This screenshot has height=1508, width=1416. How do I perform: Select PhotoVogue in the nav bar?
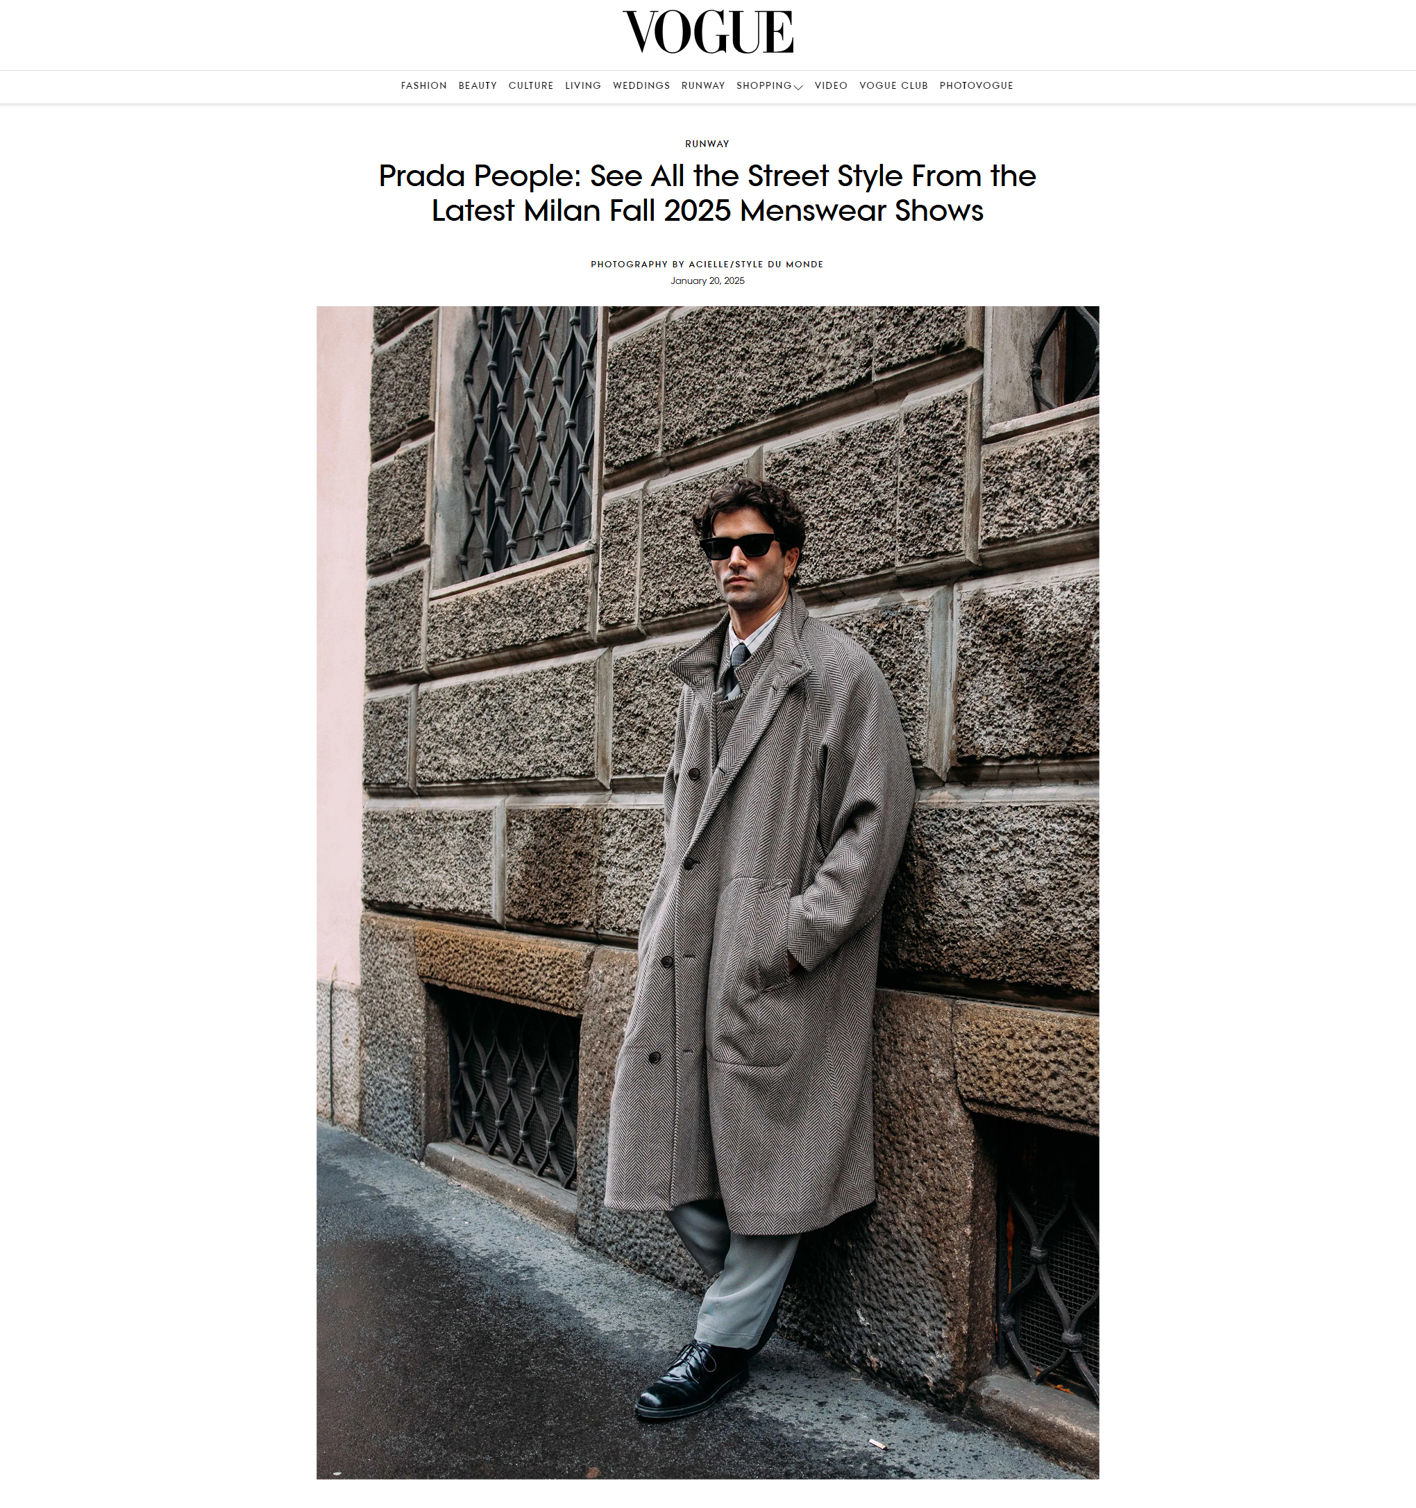(976, 85)
